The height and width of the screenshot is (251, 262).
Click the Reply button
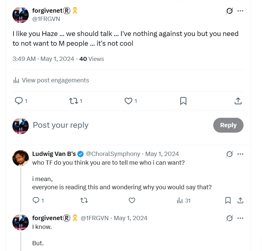tap(228, 125)
